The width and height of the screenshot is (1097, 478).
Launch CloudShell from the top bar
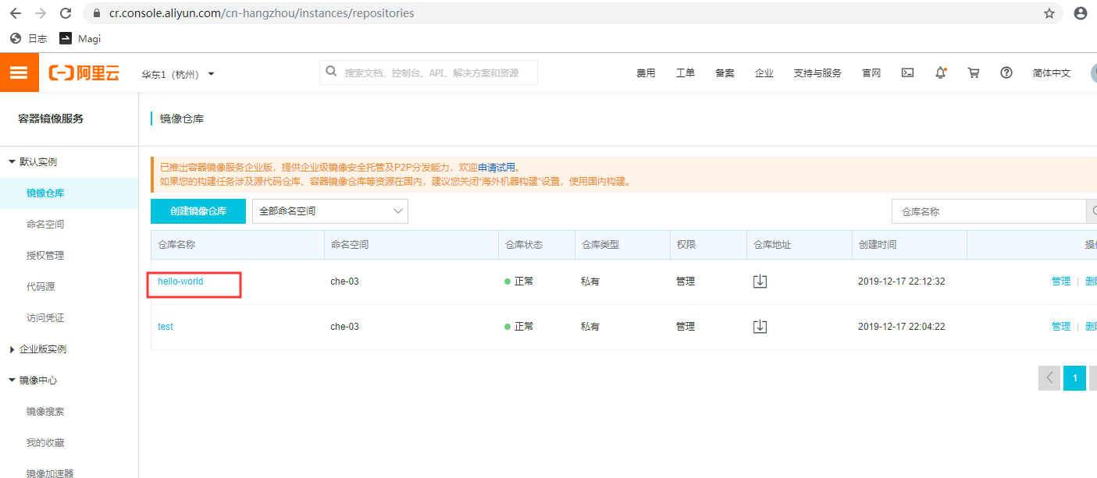pyautogui.click(x=906, y=72)
